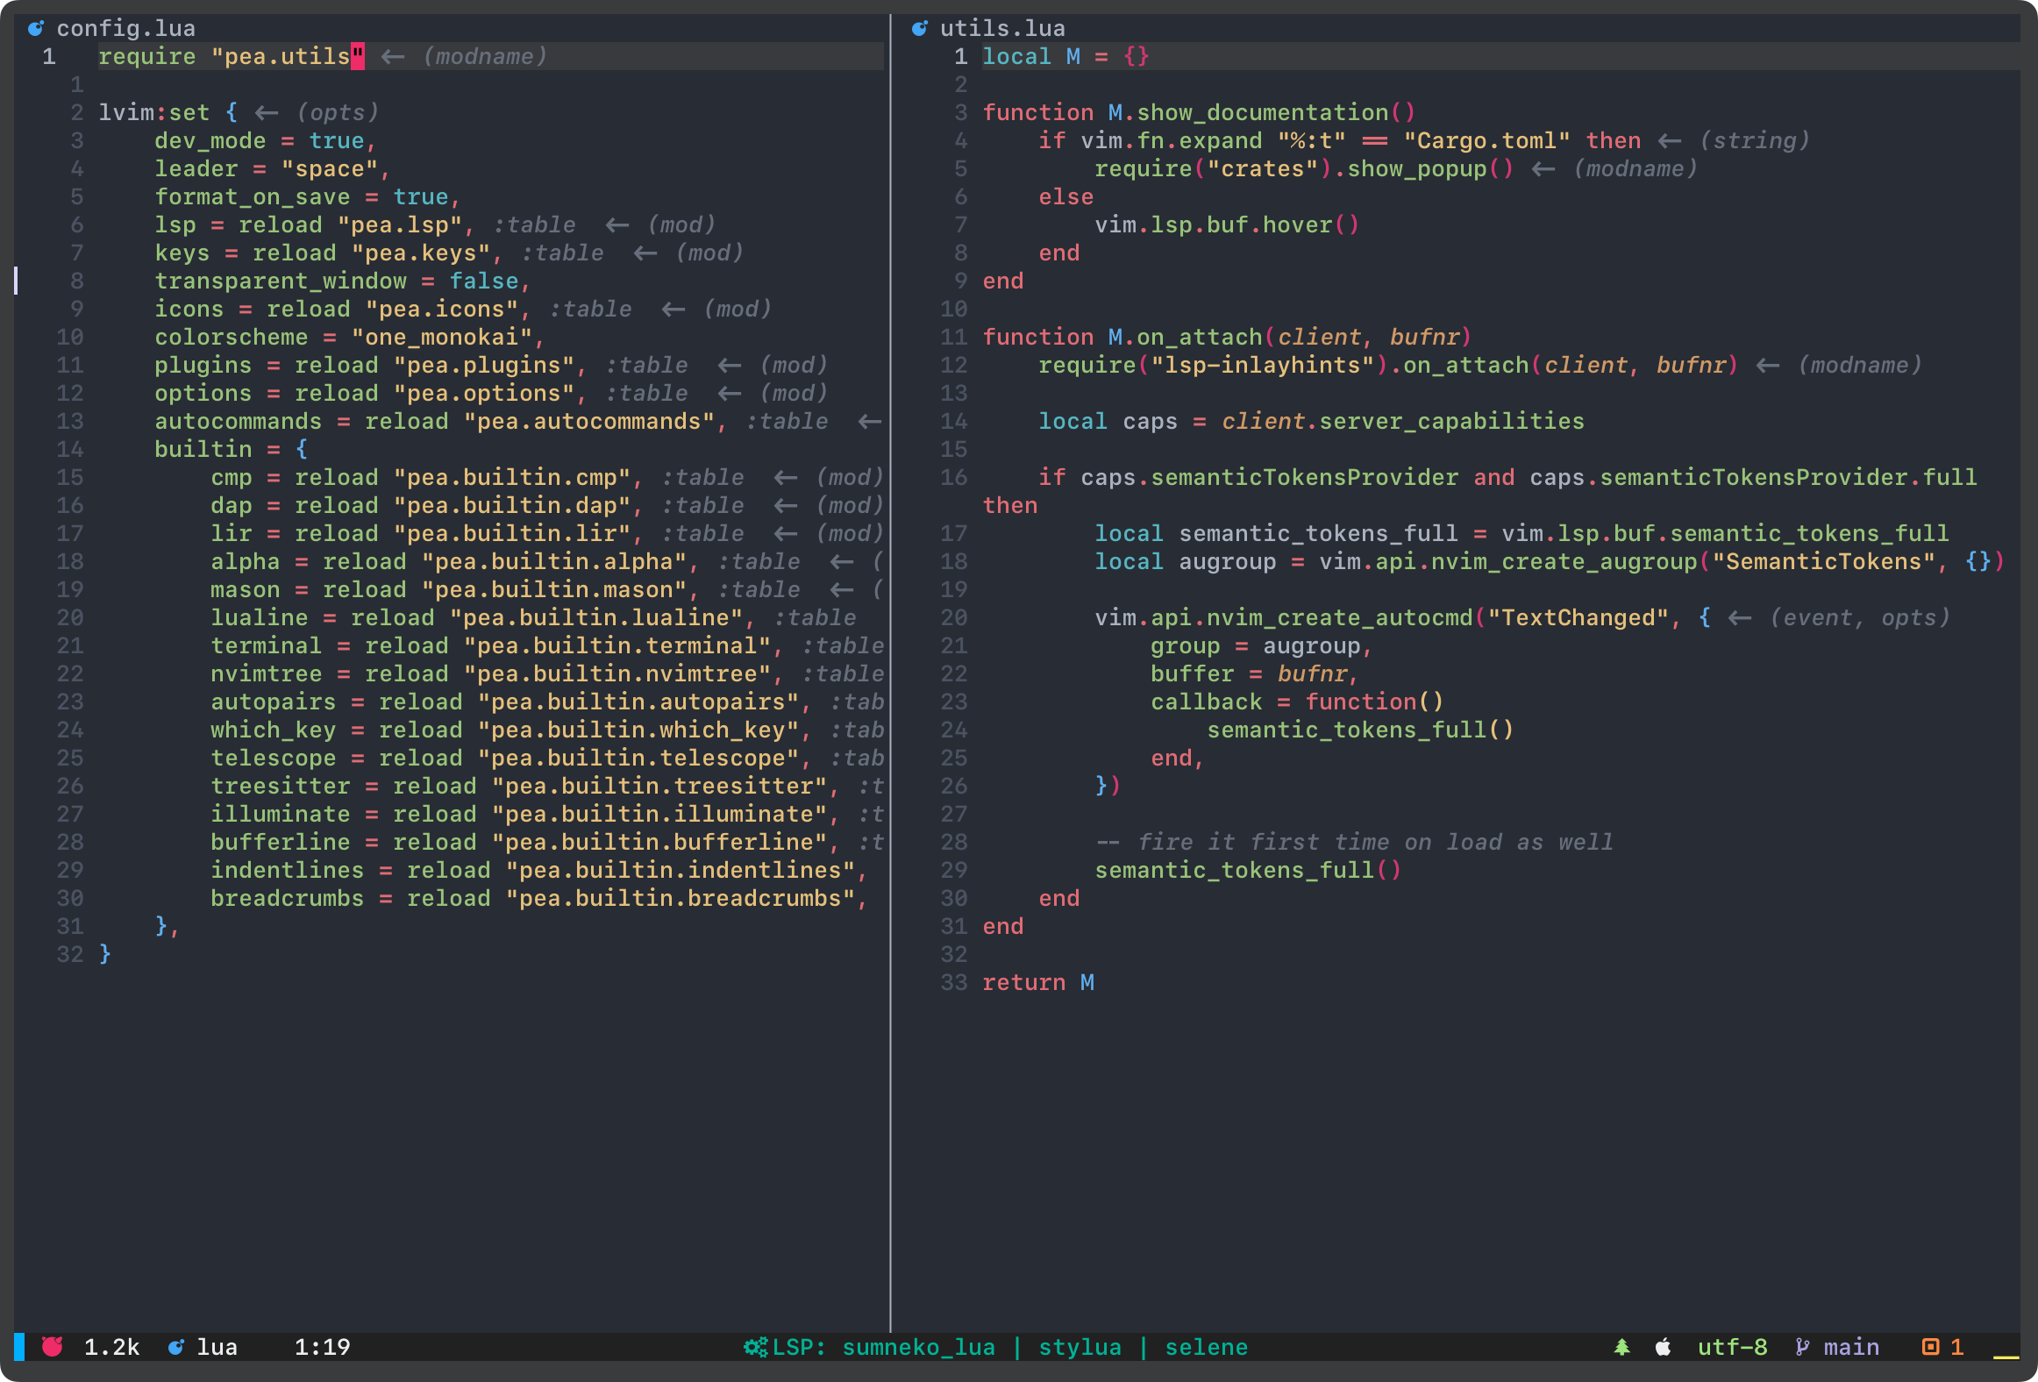2038x1382 pixels.
Task: Click the LSP gear icon in status bar
Action: click(x=755, y=1347)
